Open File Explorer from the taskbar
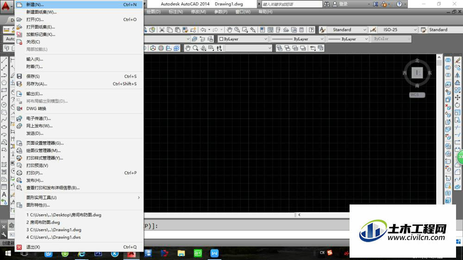Viewport: 463px width, 260px height. [181, 253]
